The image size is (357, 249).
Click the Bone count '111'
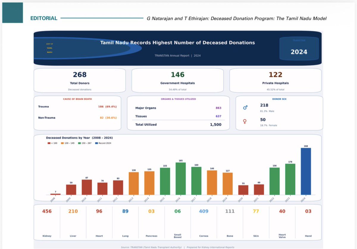230,211
